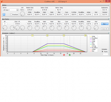Collapse the Key Points panel arrow
Viewport: 111px width, 102px height.
click(x=109, y=19)
